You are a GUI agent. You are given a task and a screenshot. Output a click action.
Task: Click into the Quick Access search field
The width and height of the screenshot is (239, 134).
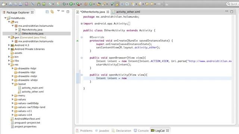[x=232, y=4]
